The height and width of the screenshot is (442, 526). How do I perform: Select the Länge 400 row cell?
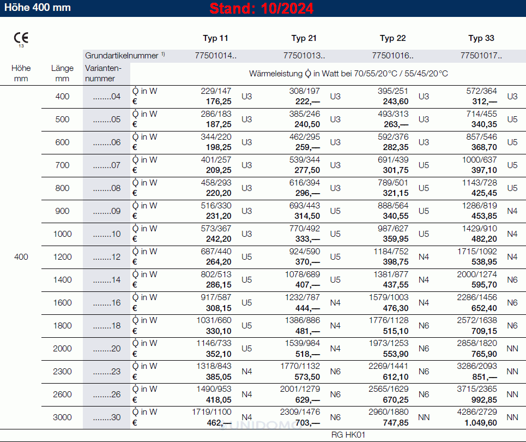coord(62,97)
